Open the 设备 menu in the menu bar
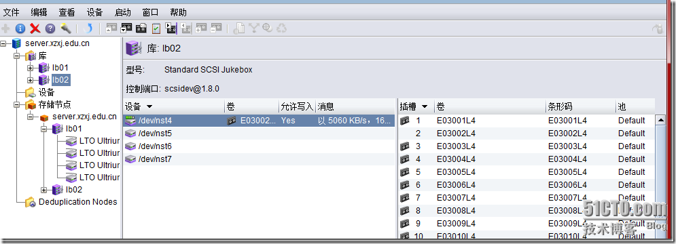 point(95,12)
